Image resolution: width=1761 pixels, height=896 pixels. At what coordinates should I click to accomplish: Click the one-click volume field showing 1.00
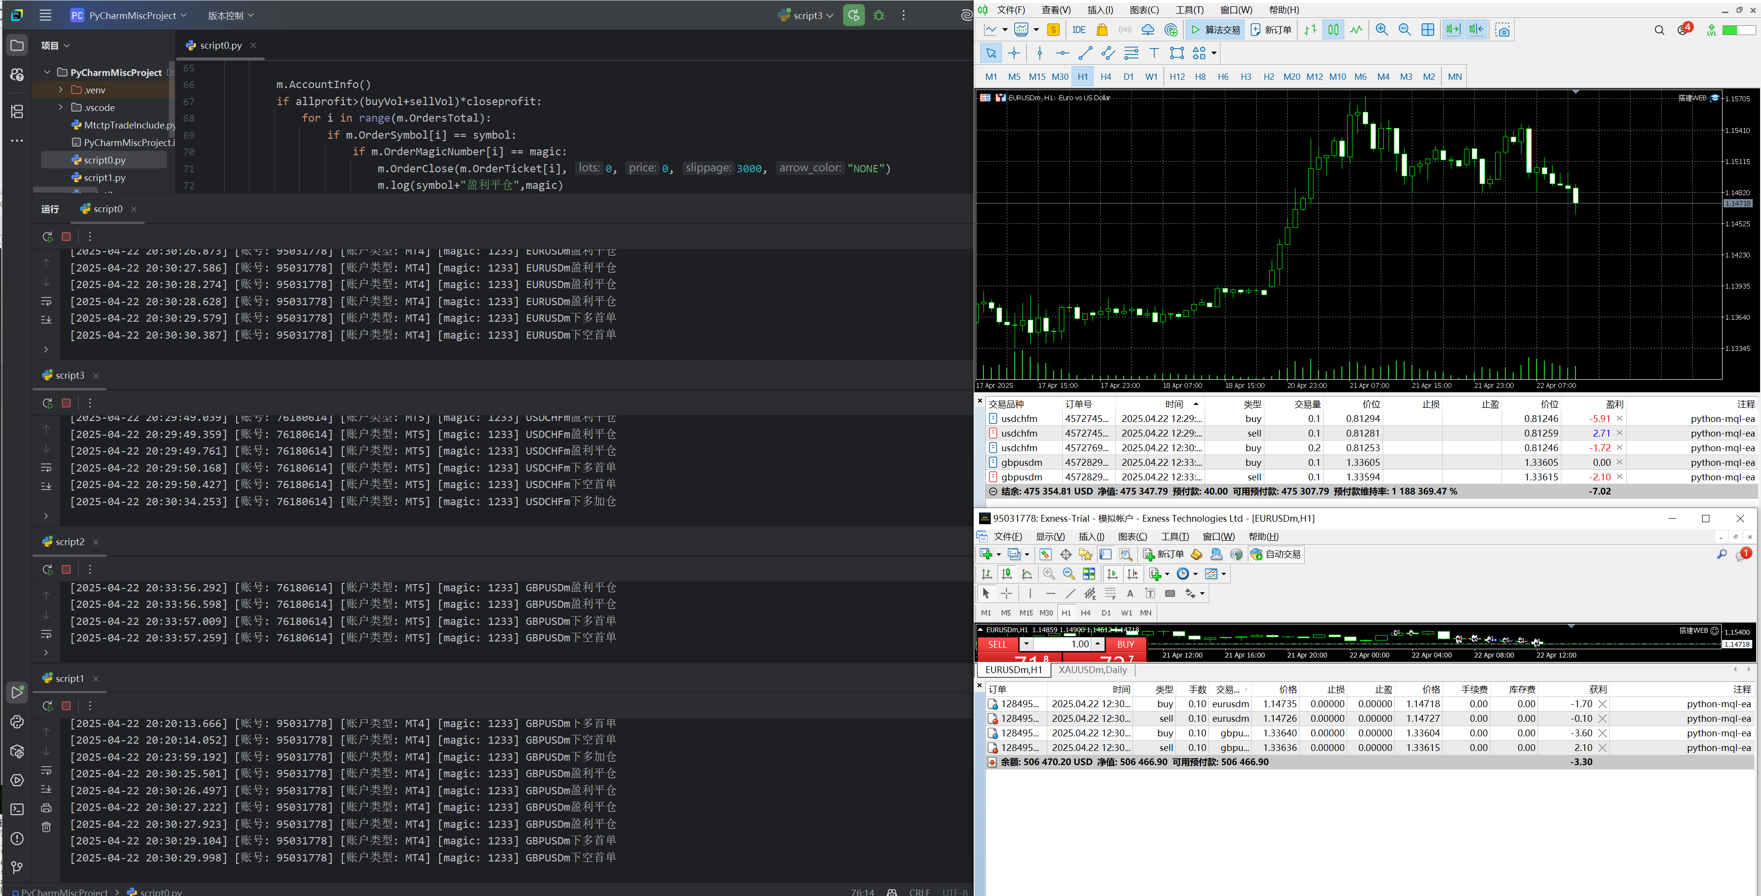[1062, 644]
